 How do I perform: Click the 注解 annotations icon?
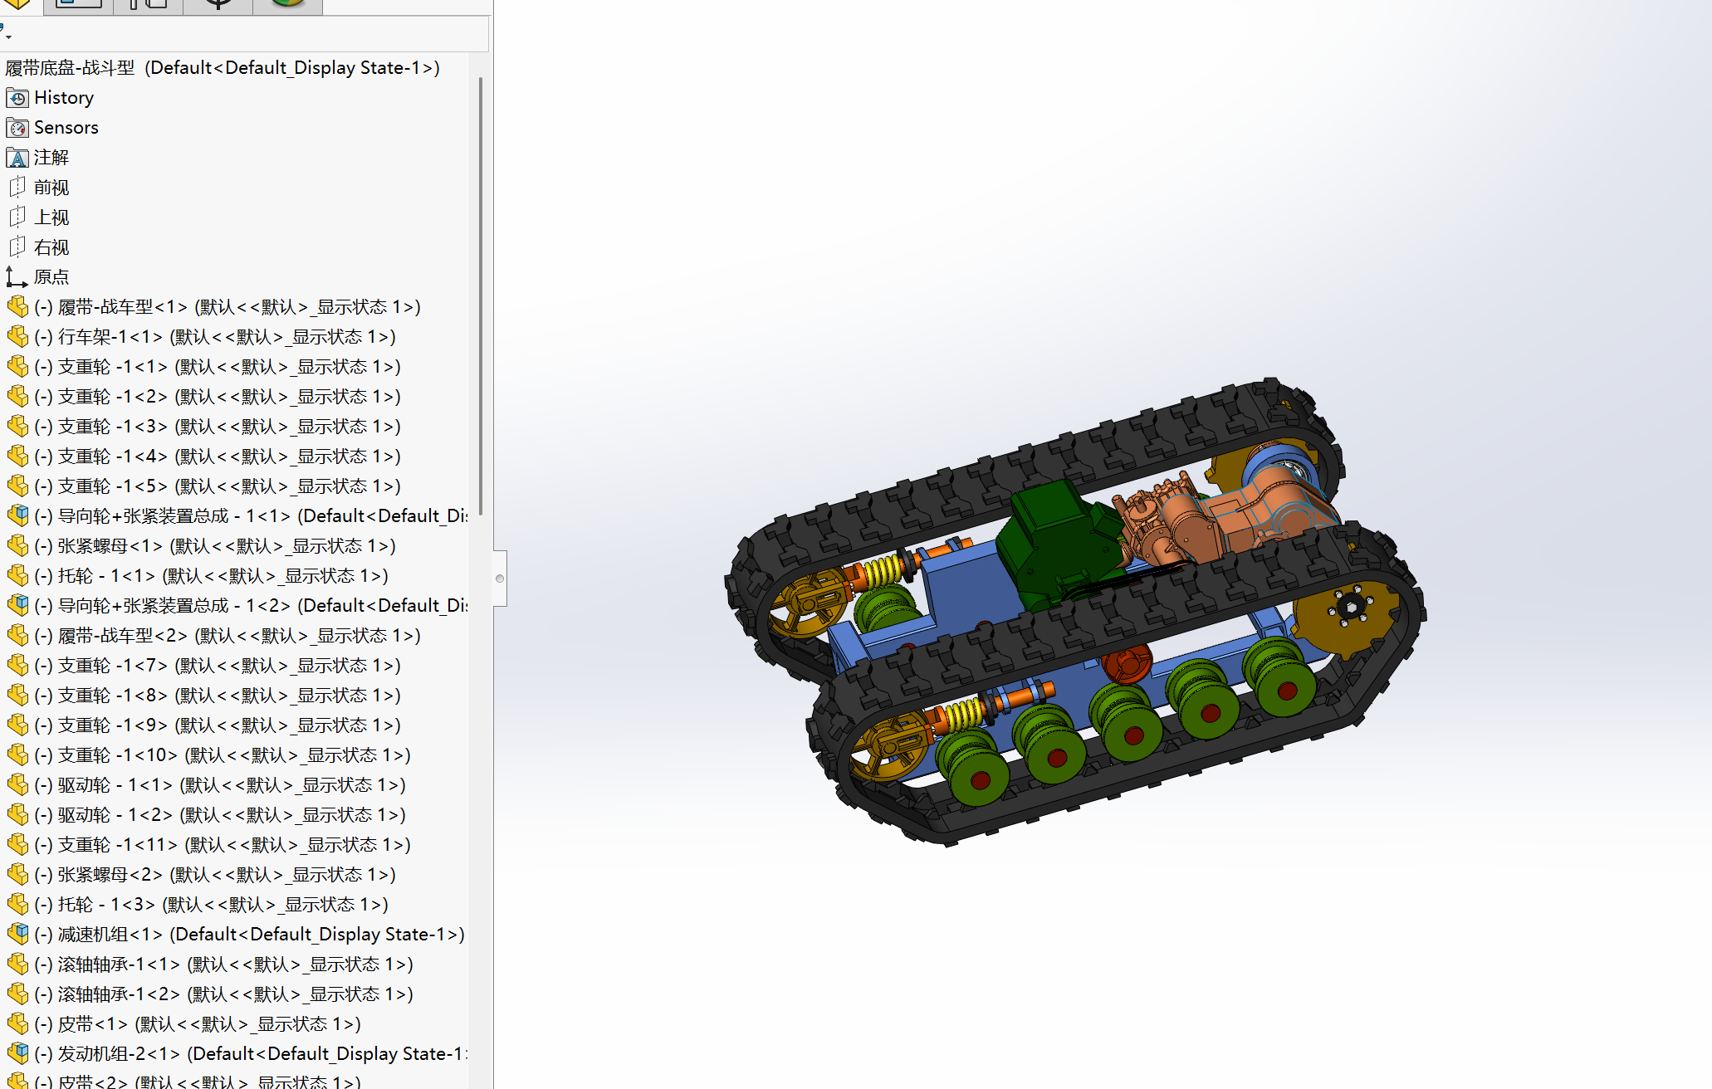[17, 158]
